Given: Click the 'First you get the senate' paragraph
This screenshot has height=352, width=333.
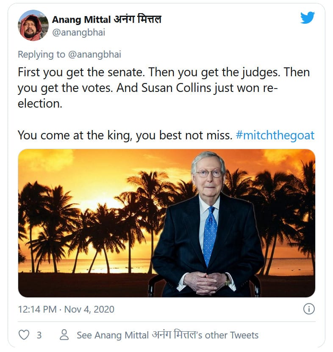Looking at the screenshot, I should (x=164, y=73).
